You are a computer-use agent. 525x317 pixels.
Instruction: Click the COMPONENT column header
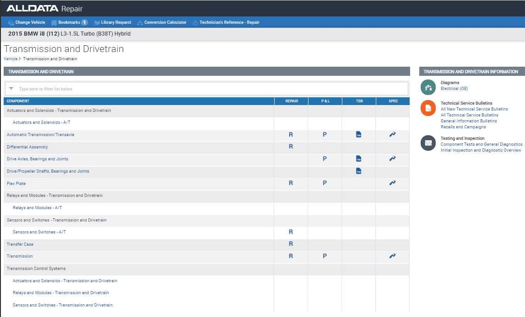(139, 101)
